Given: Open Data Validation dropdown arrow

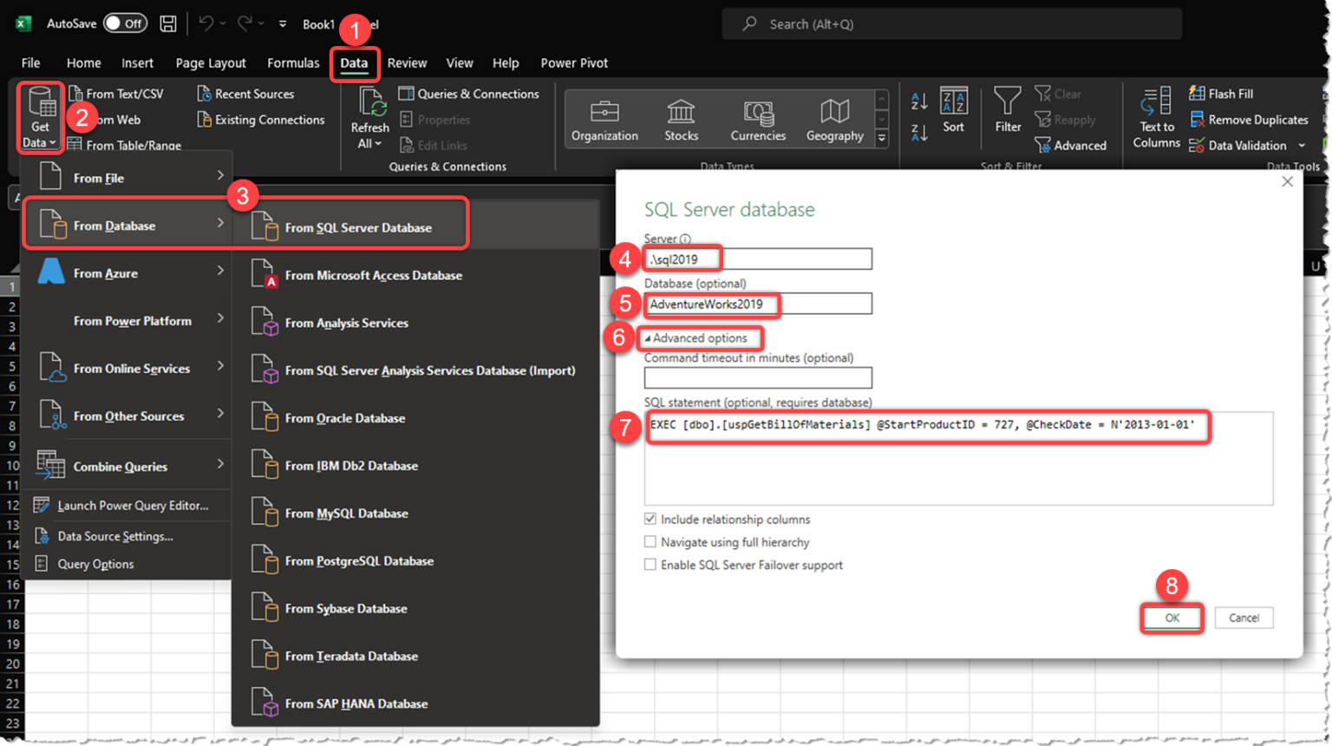Looking at the screenshot, I should pos(1302,146).
